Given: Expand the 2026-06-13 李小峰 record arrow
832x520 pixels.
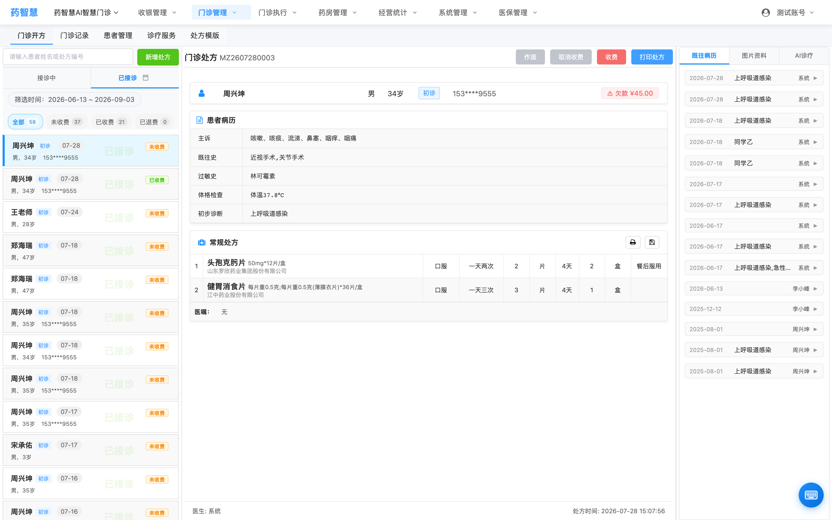Looking at the screenshot, I should pos(815,289).
